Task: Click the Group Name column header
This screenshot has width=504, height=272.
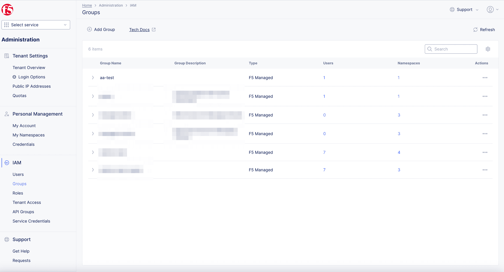Action: [111, 63]
